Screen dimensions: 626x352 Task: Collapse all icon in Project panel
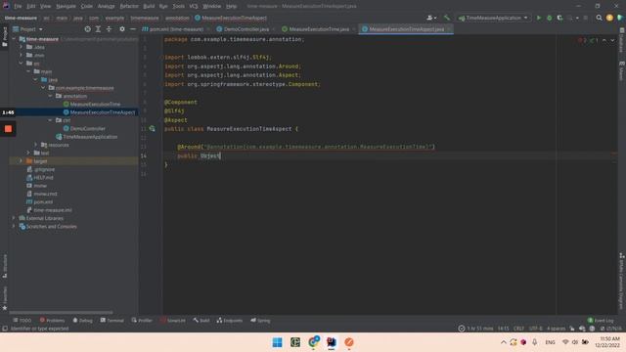(109, 29)
